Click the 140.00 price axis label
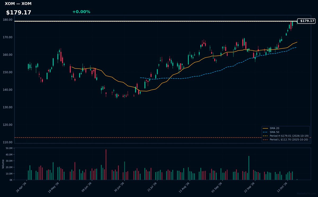This screenshot has width=318, height=197. tap(7, 90)
